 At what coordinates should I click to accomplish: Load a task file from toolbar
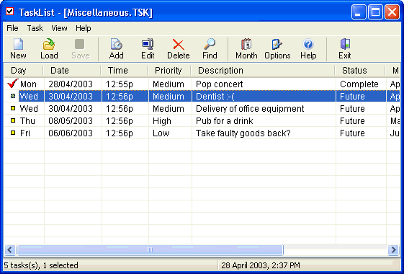pyautogui.click(x=49, y=49)
